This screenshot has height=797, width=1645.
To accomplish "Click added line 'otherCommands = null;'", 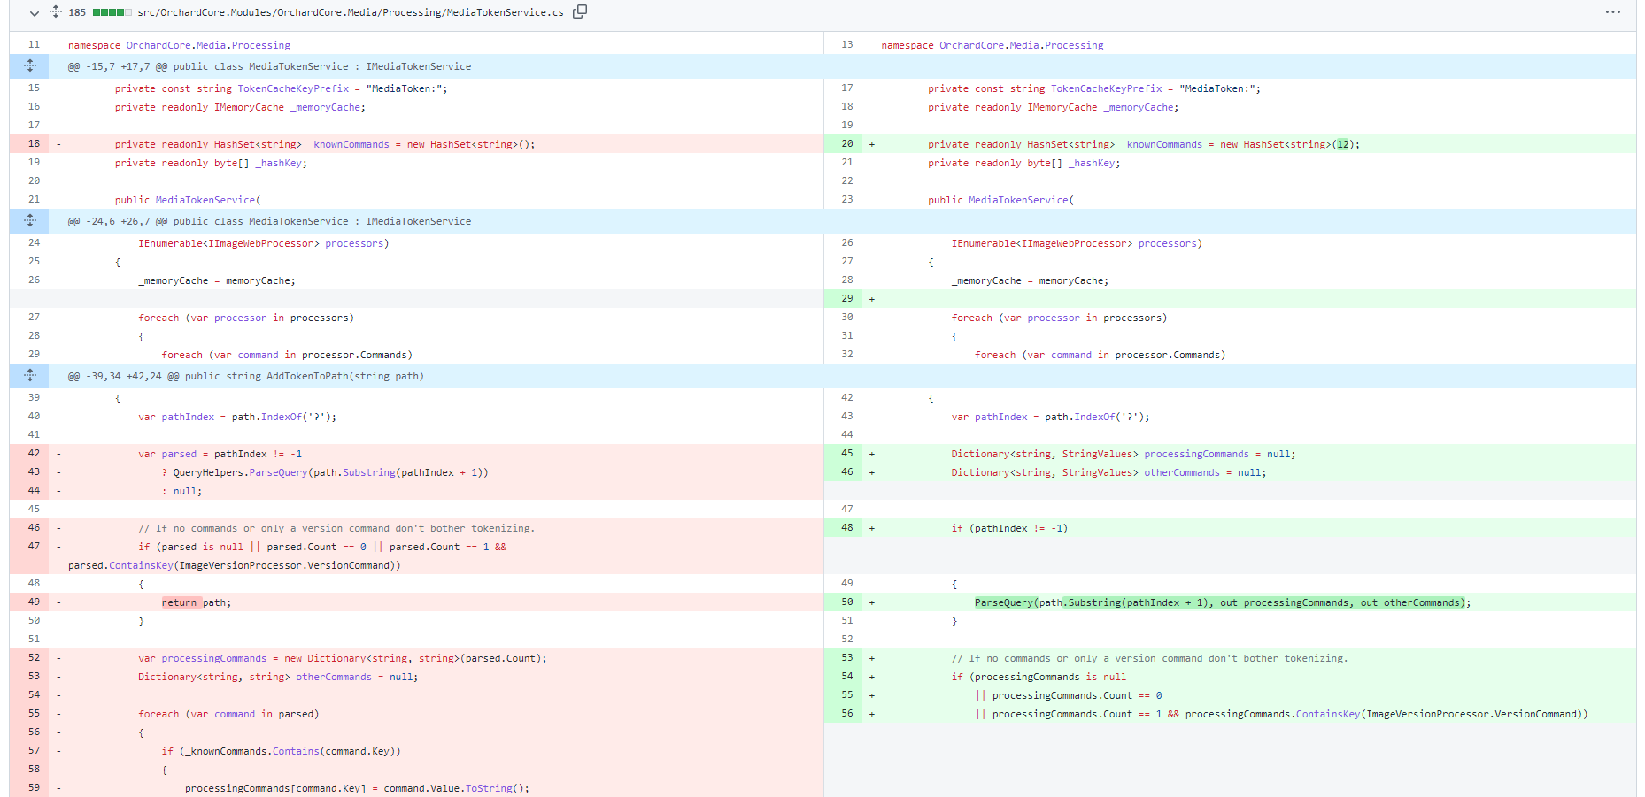I will (1109, 472).
